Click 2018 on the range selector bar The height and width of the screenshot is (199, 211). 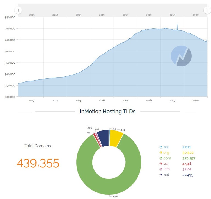(149, 15)
